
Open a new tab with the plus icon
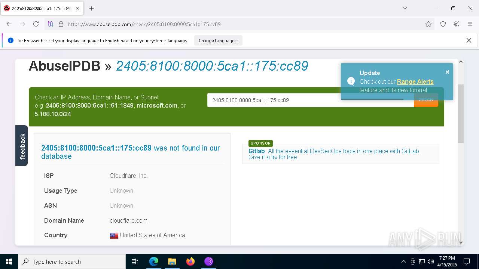[91, 8]
